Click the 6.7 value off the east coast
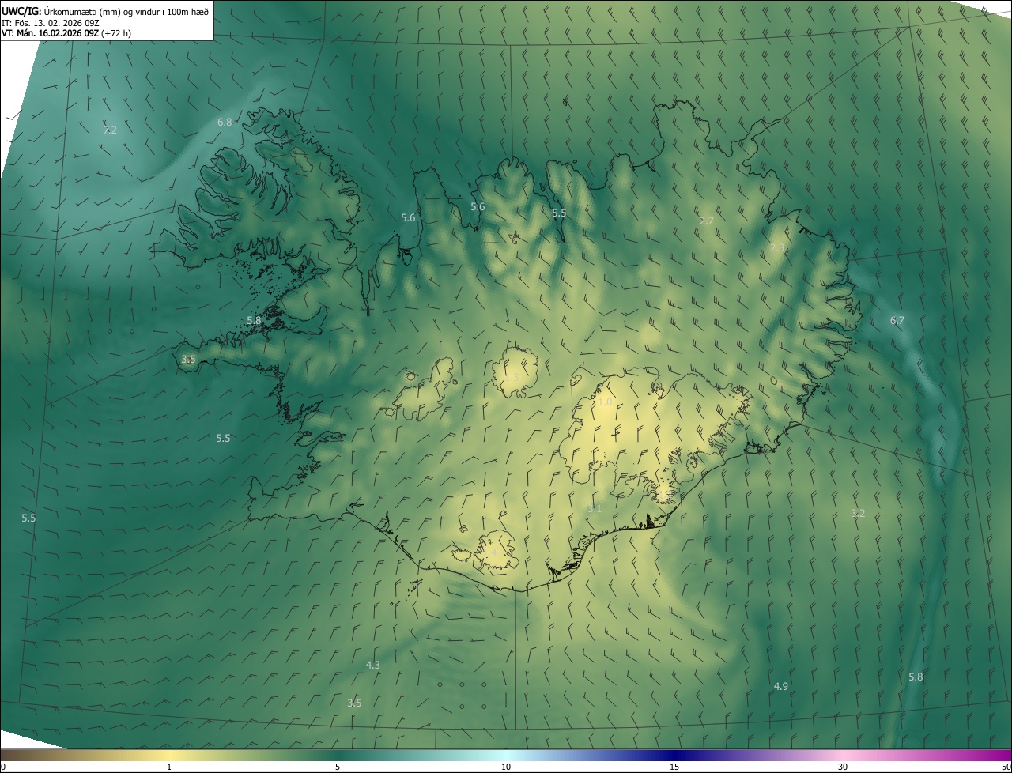The width and height of the screenshot is (1012, 773). [897, 320]
